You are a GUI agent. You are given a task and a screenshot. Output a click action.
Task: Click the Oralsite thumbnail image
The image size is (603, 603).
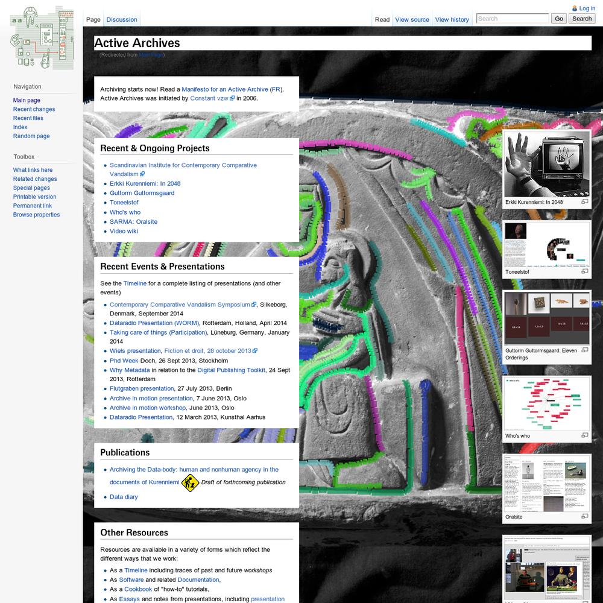click(x=546, y=484)
